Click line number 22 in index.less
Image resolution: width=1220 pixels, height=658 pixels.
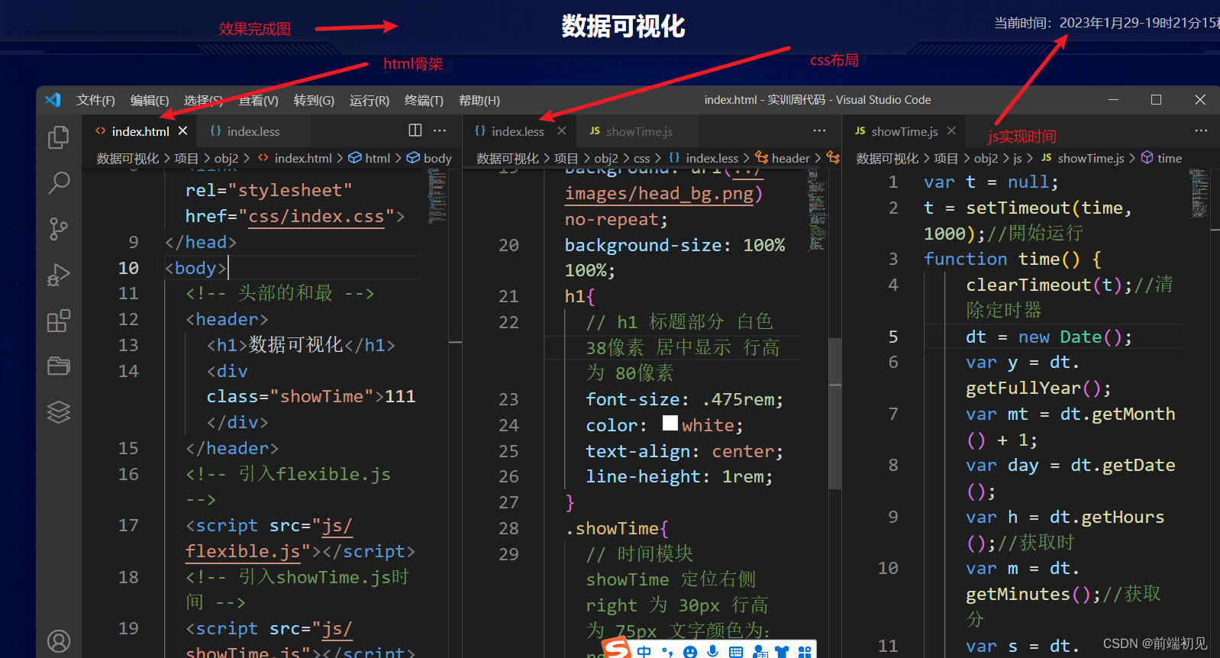pyautogui.click(x=508, y=322)
